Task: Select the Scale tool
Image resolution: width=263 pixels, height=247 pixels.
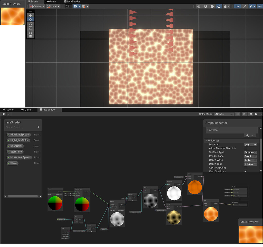Action: coord(30,28)
